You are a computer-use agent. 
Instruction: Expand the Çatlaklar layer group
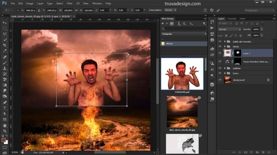[x=225, y=68]
